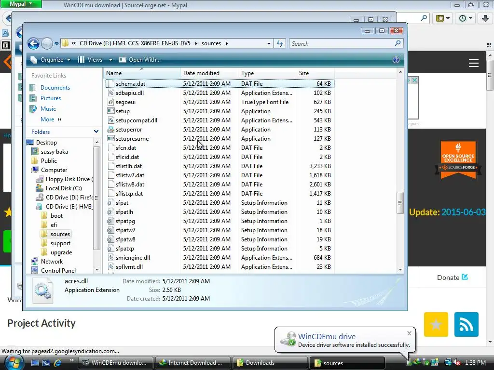The height and width of the screenshot is (370, 494).
Task: Select the sfcn.dat file icon
Action: coord(110,147)
